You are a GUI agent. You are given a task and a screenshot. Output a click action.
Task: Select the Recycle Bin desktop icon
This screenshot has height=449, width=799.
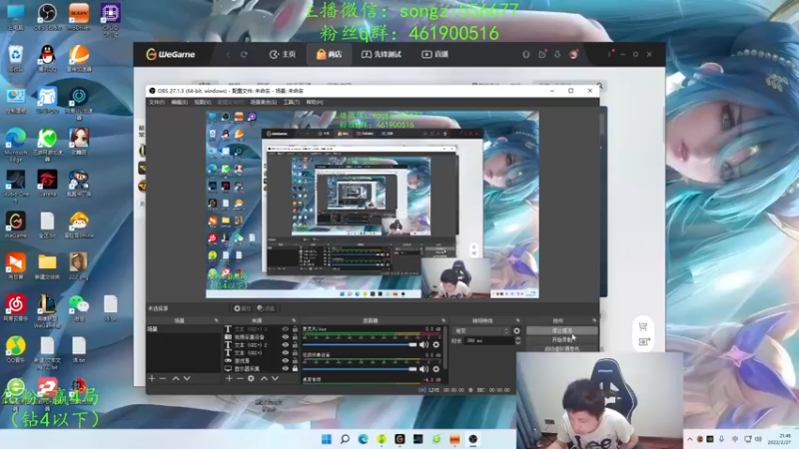pos(16,58)
